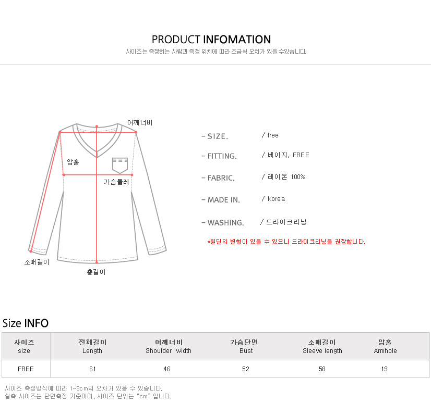
Task: Click the WASHING value 드라이크리닝
Action: tap(286, 222)
